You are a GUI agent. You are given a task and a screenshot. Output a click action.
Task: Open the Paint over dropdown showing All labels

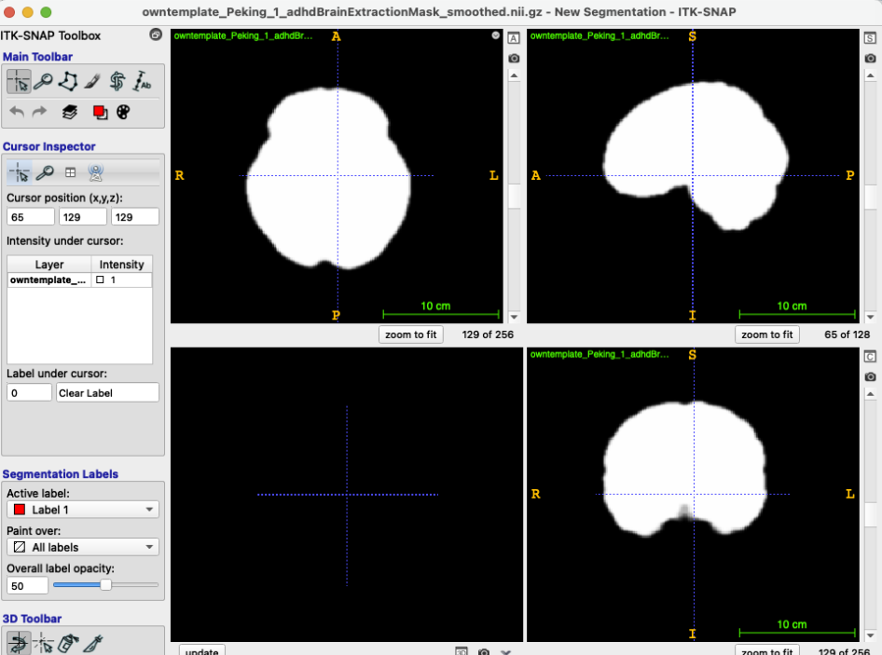[x=82, y=547]
